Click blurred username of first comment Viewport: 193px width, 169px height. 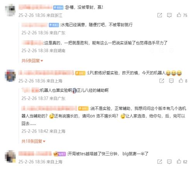(36, 7)
